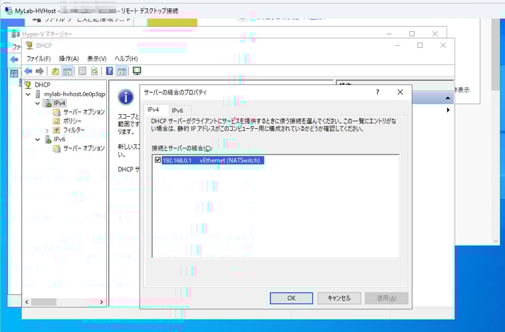This screenshot has height=332, width=505.
Task: Click the dialog help question mark button
Action: pyautogui.click(x=377, y=92)
